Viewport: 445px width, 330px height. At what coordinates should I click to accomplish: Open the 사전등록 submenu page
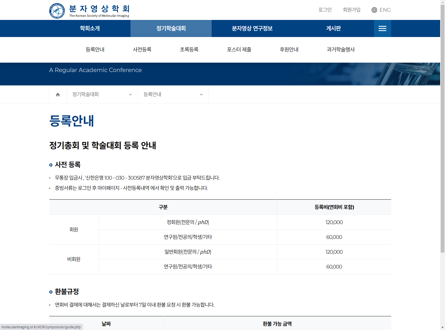(142, 50)
